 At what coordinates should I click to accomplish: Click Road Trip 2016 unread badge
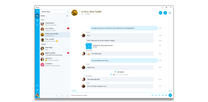[68, 53]
